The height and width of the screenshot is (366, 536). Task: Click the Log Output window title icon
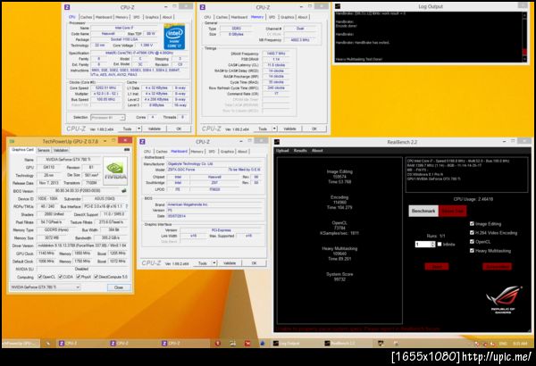338,6
